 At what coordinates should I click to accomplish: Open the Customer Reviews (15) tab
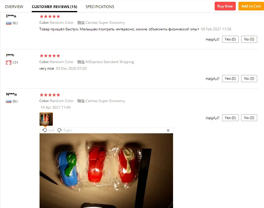click(x=54, y=7)
